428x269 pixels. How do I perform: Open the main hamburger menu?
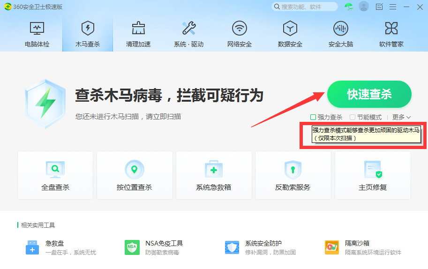click(x=393, y=7)
